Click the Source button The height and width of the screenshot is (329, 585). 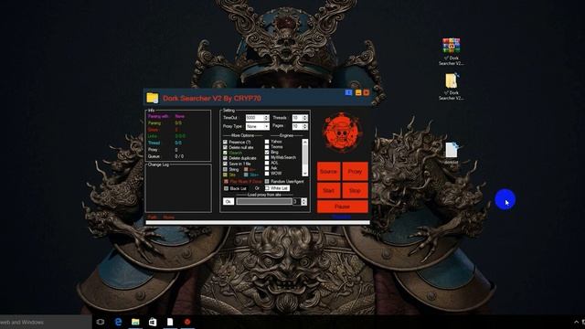[329, 171]
